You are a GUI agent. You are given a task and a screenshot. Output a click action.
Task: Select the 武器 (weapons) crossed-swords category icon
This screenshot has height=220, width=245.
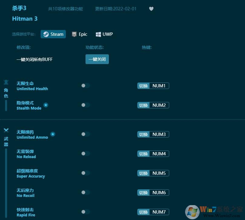coord(6,130)
